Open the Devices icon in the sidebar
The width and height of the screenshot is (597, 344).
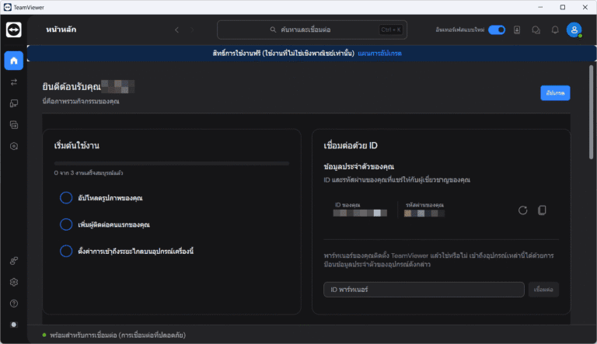(14, 103)
